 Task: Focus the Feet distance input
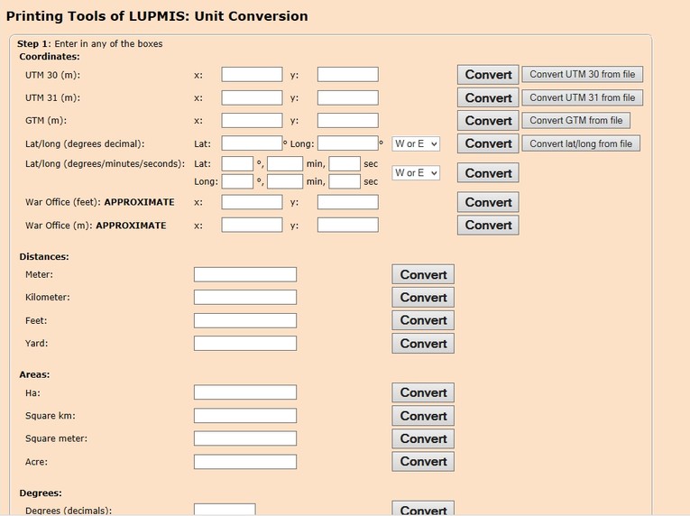tap(245, 320)
